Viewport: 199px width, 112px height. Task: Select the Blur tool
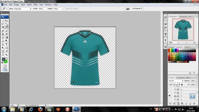point(3,41)
